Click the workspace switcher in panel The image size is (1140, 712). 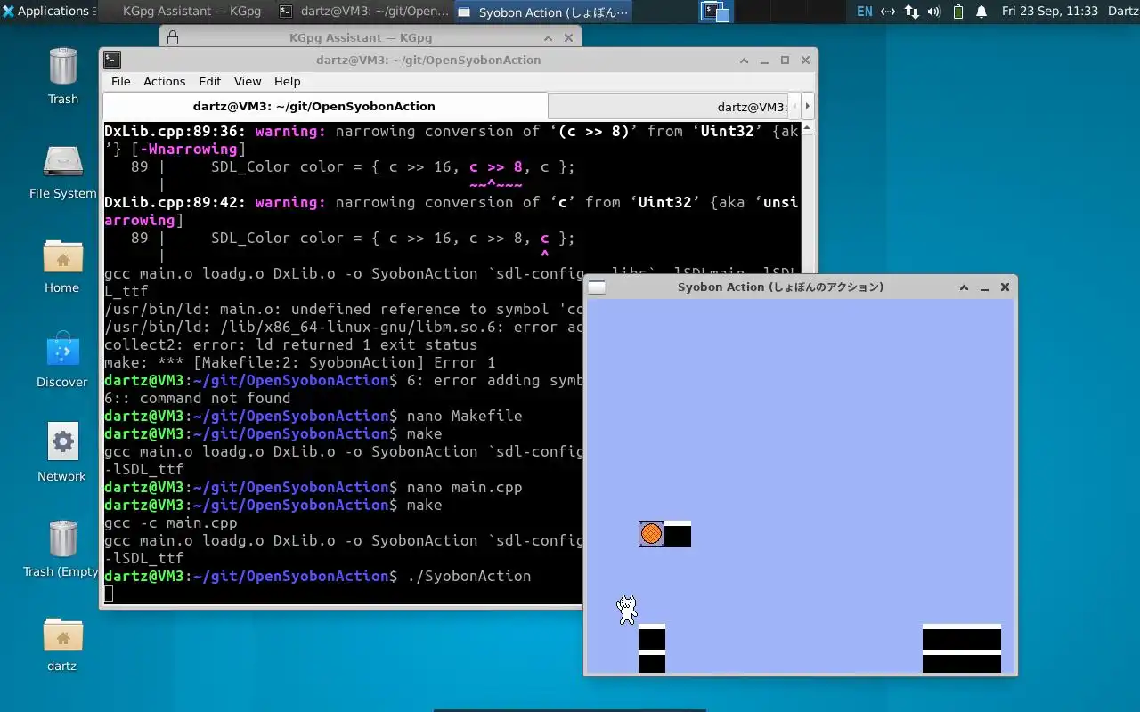click(x=714, y=12)
